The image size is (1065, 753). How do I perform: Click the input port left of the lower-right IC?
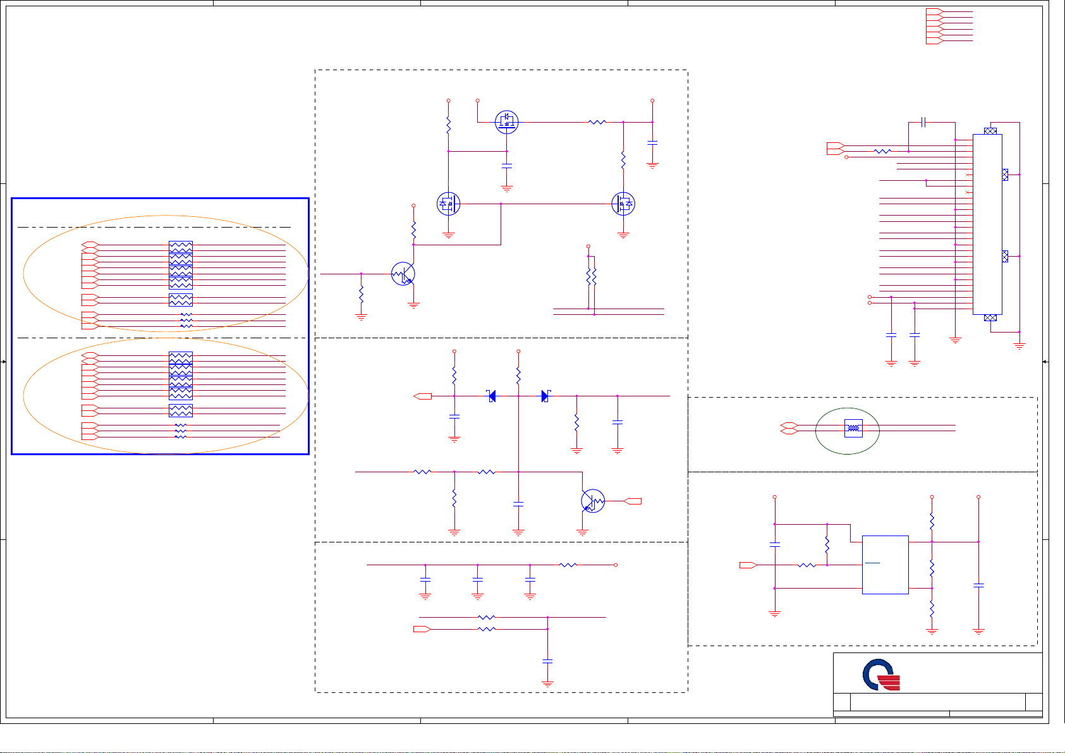[x=748, y=565]
